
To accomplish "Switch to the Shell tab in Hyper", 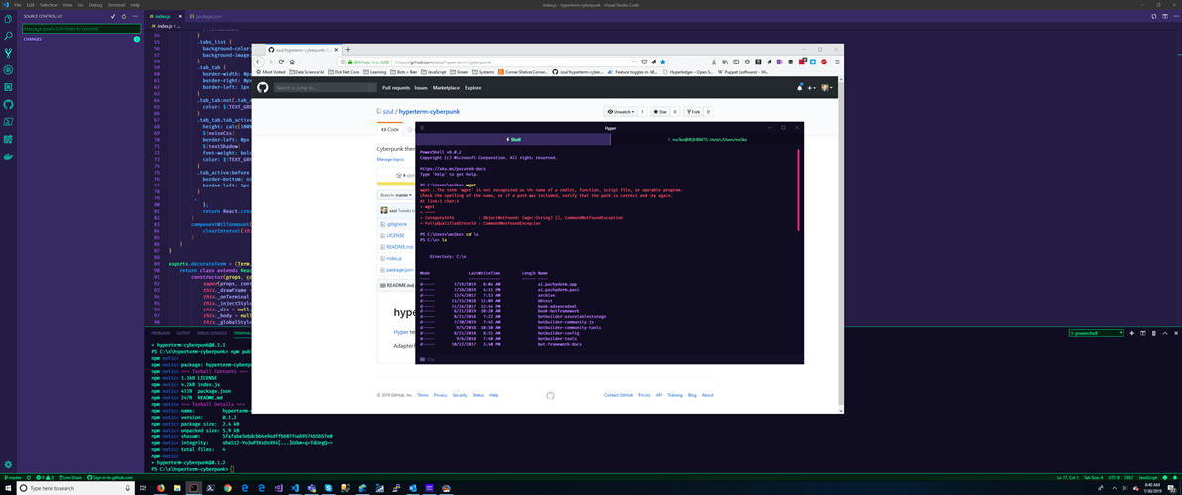I will pyautogui.click(x=514, y=140).
